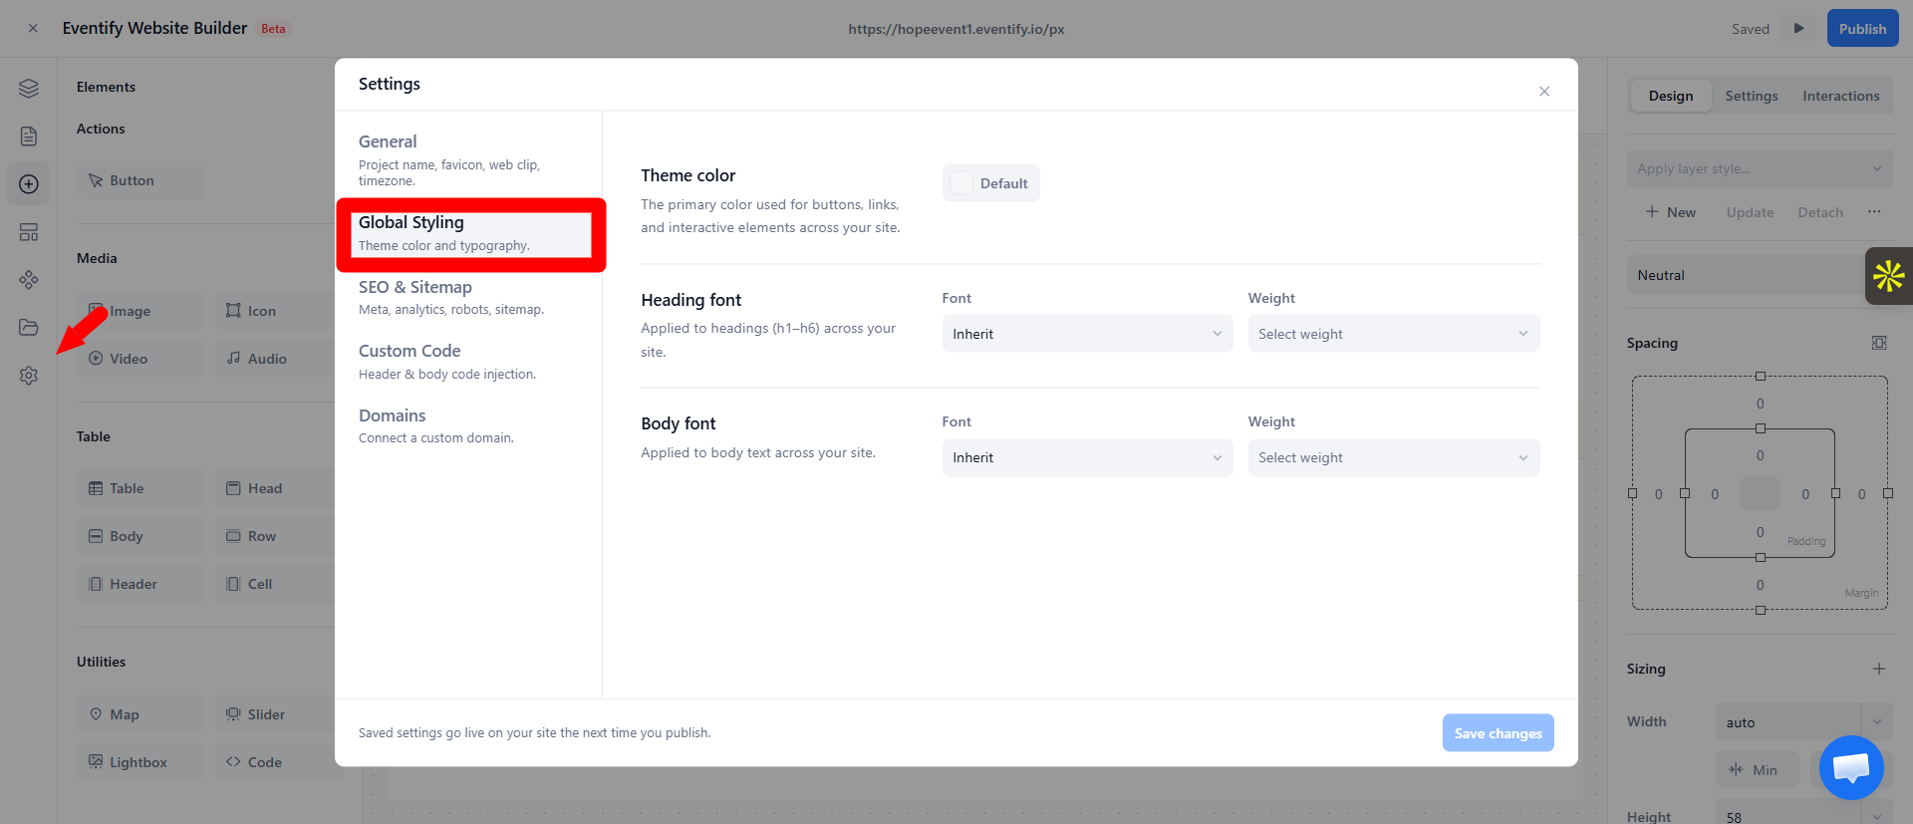This screenshot has height=824, width=1913.
Task: Close the website builder with X icon
Action: tap(33, 29)
